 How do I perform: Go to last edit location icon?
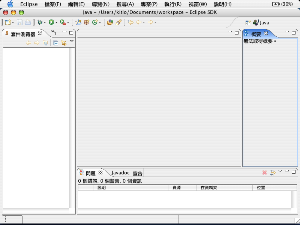click(x=130, y=22)
